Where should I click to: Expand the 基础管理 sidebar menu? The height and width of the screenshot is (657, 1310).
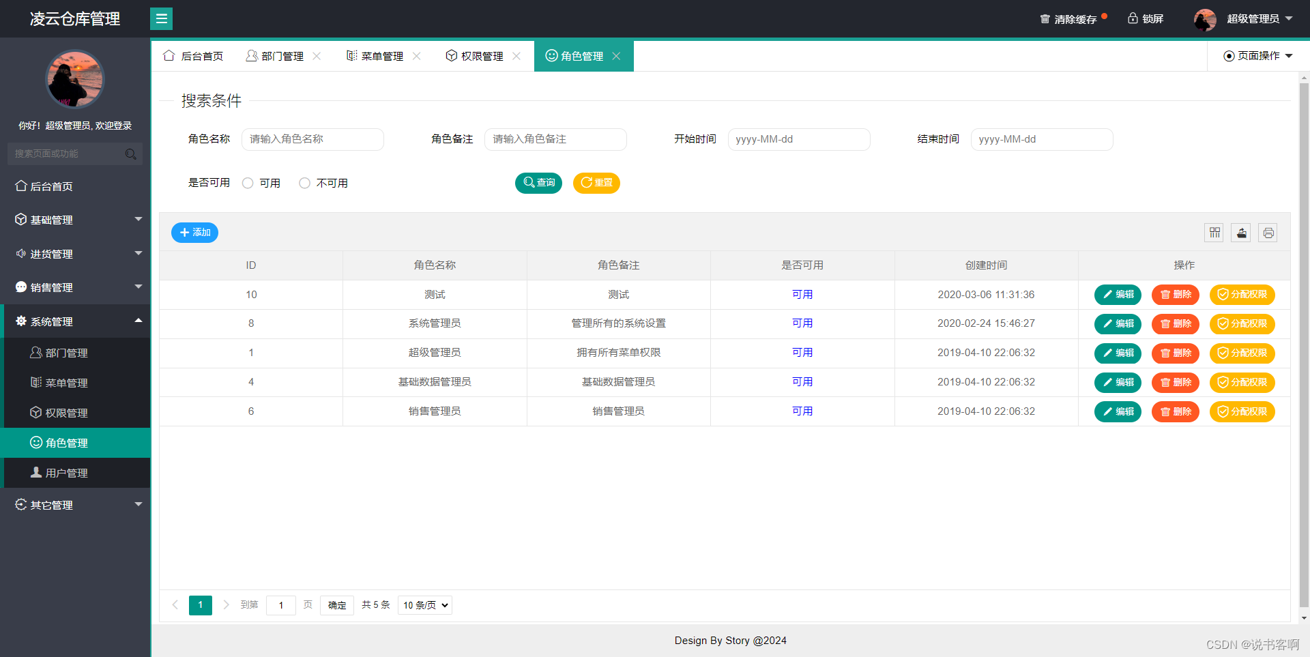75,220
